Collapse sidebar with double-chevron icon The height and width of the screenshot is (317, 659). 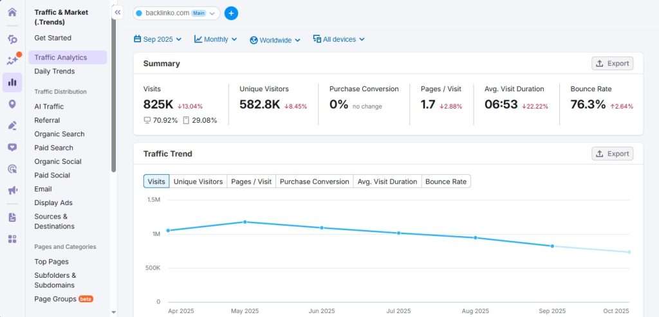click(x=117, y=12)
